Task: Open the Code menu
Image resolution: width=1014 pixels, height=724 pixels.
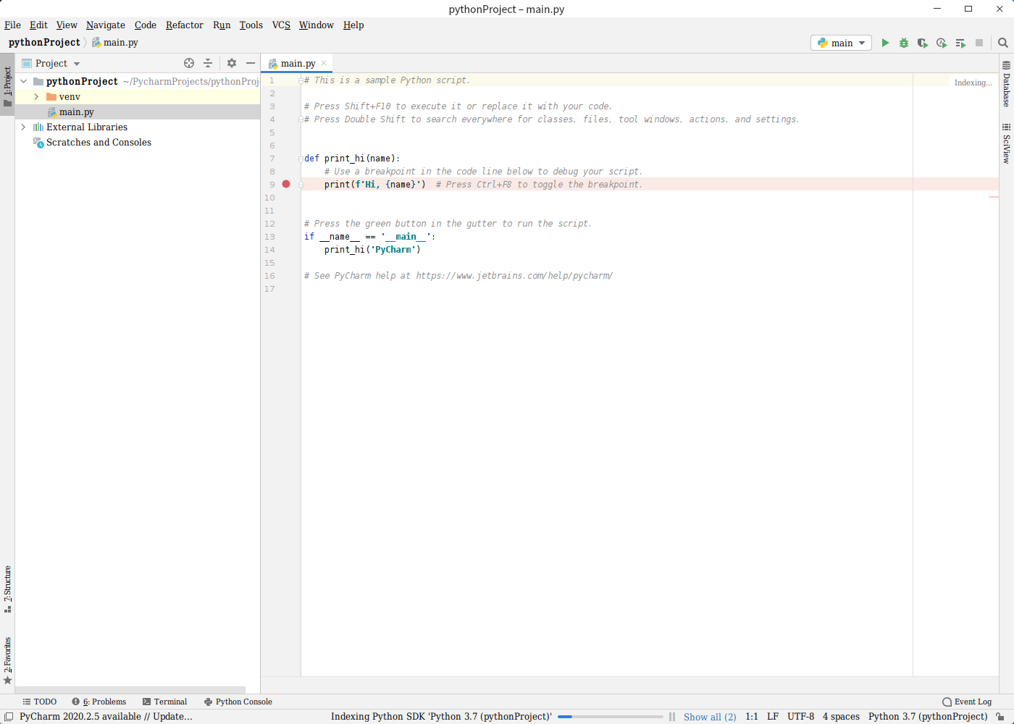Action: pyautogui.click(x=146, y=25)
